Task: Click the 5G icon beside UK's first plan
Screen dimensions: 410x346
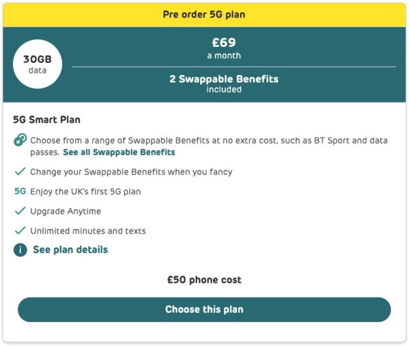Action: (20, 191)
